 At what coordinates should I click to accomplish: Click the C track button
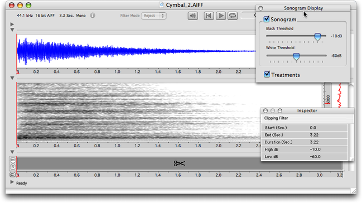pos(12,175)
